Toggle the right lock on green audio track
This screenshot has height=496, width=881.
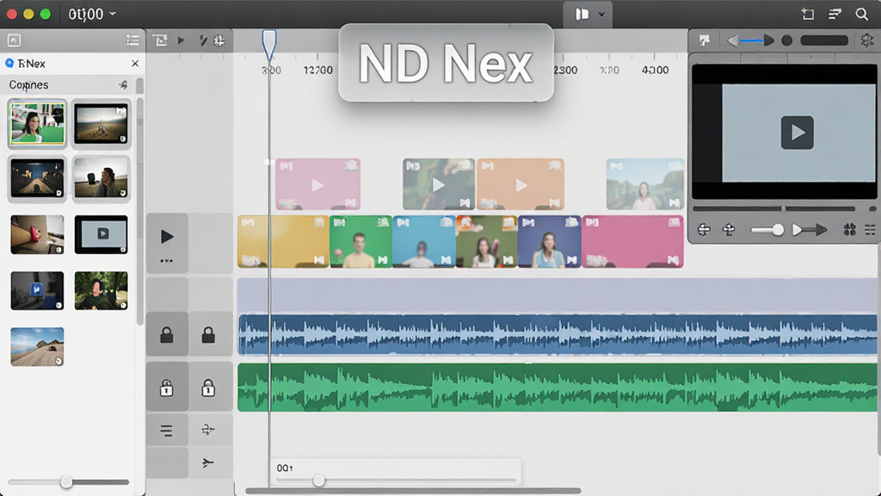pos(208,388)
